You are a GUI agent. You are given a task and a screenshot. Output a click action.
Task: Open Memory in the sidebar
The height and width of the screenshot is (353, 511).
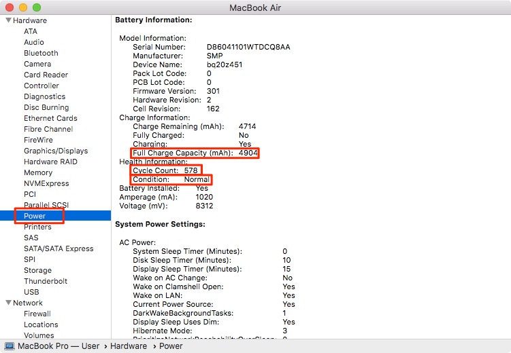tap(38, 172)
